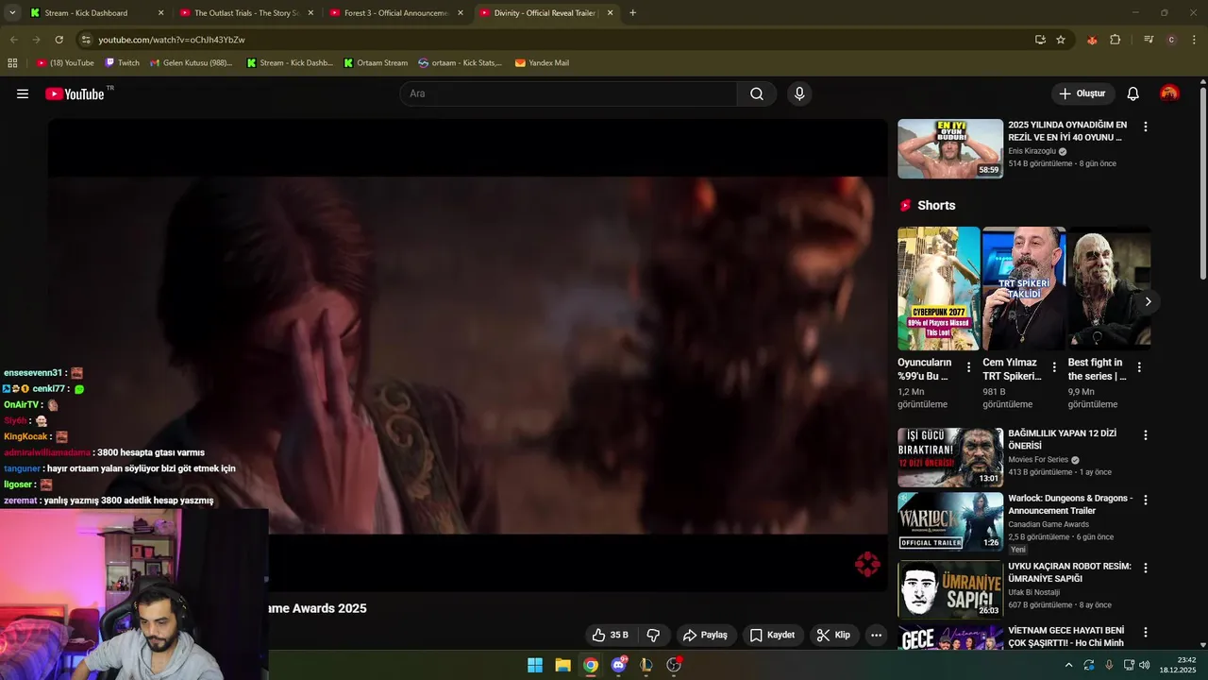The image size is (1208, 680).
Task: Open Chrome three-dot menu
Action: coord(1194,40)
